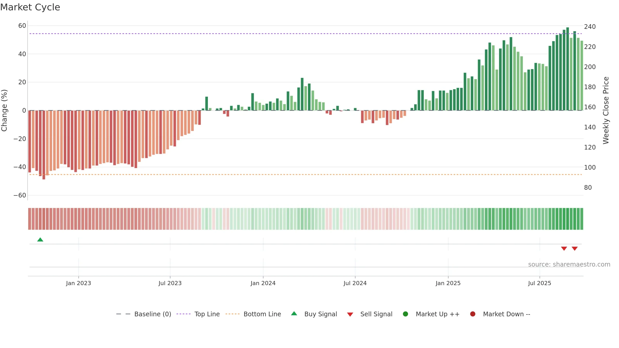Click the Weekly Close Price axis title
This screenshot has height=348, width=619.
tap(606, 110)
